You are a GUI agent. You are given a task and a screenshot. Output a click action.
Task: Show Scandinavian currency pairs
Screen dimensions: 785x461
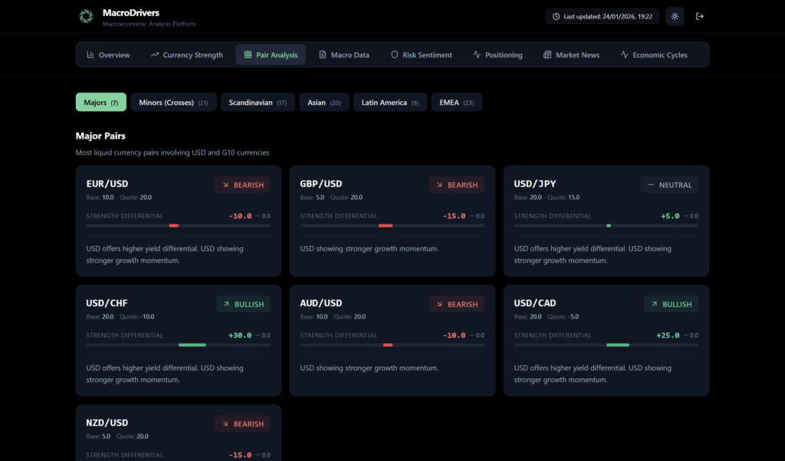(x=258, y=103)
